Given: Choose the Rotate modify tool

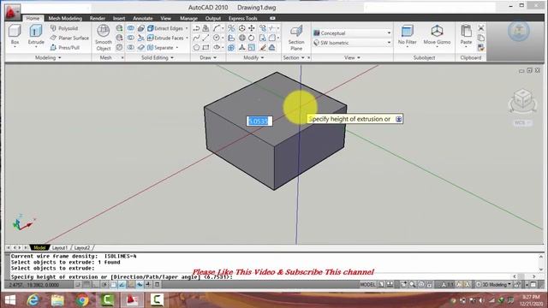Looking at the screenshot, I should [251, 38].
